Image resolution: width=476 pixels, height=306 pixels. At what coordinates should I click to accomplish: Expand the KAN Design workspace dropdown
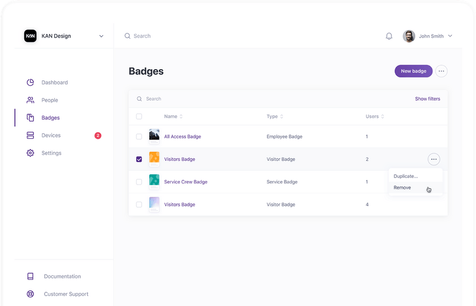point(101,36)
